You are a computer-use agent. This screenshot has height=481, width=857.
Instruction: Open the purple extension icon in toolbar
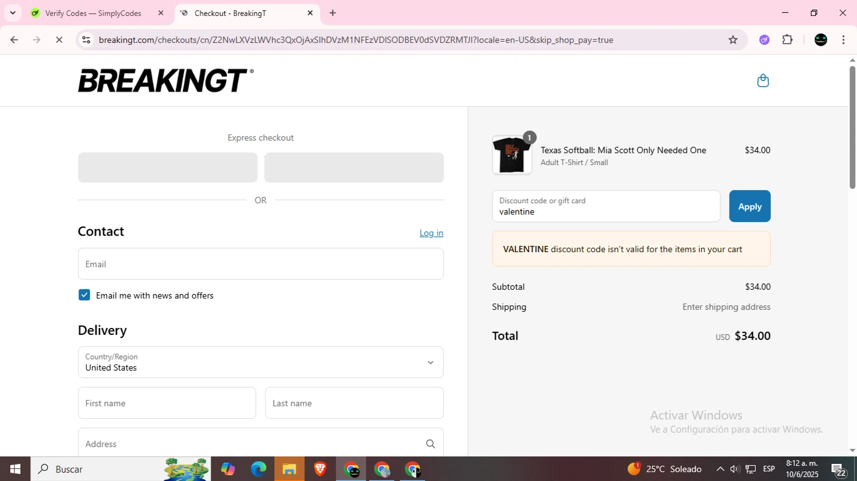764,40
